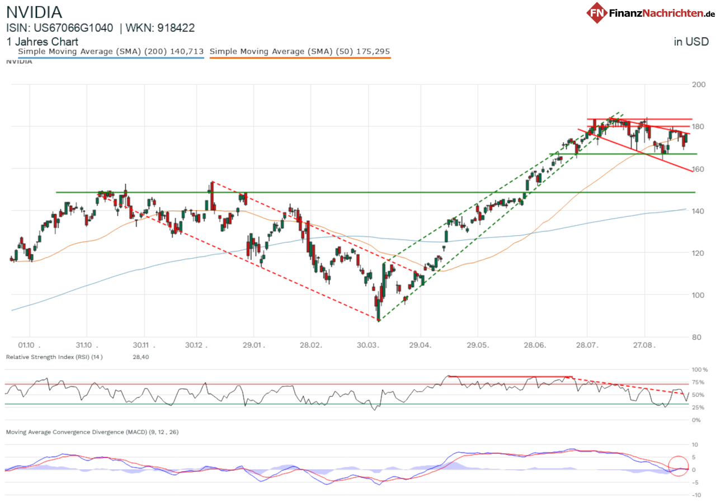This screenshot has height=503, width=716.
Task: Click the 27.08. date axis label
Action: (644, 345)
